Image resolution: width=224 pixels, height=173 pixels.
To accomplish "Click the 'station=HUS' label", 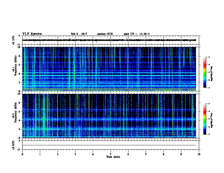I will coord(105,34).
